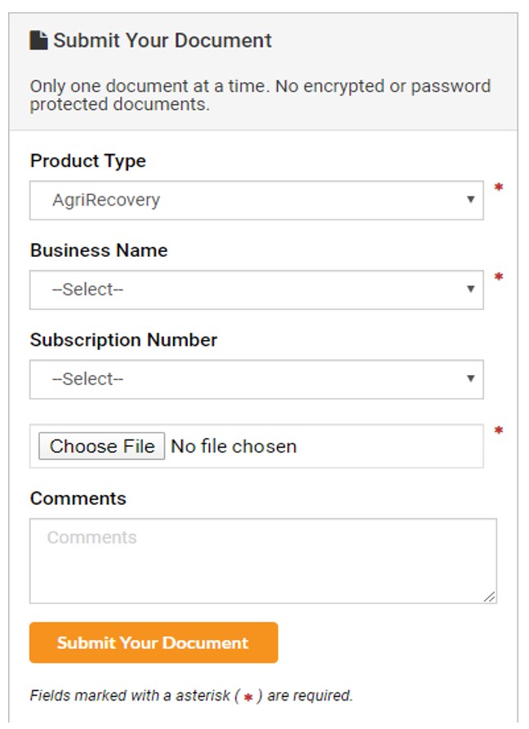Click the red asterisk beside file chooser
Image resolution: width=529 pixels, height=729 pixels.
[498, 430]
